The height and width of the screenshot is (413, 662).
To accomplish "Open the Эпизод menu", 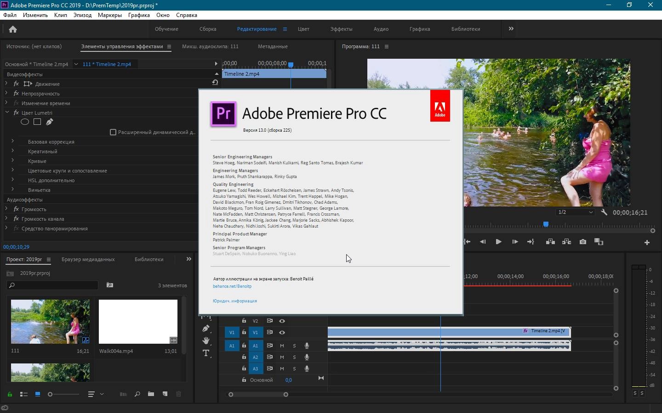I will tap(82, 15).
